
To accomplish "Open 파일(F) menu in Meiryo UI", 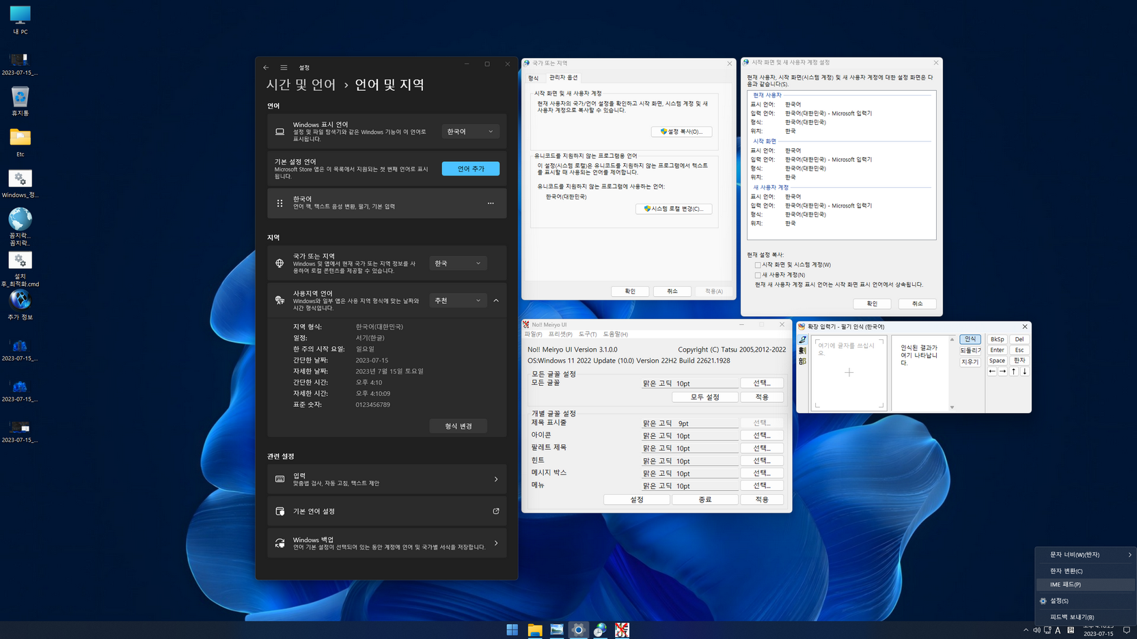I will 533,335.
